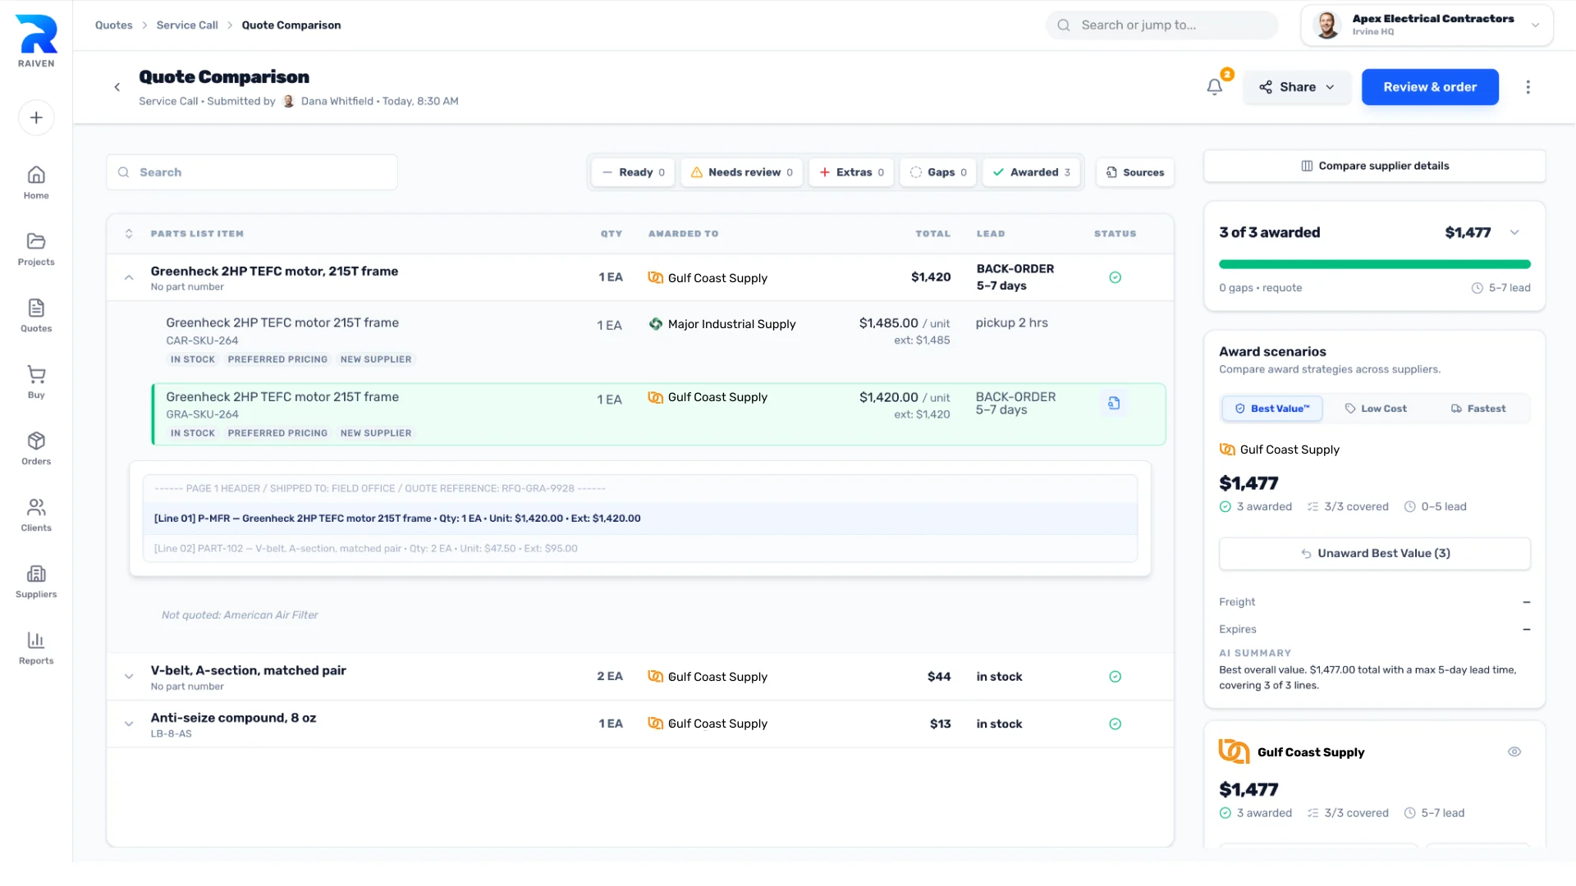This screenshot has width=1576, height=886.
Task: Collapse the Greenheck 2HP TEFC motor row
Action: [x=129, y=277]
